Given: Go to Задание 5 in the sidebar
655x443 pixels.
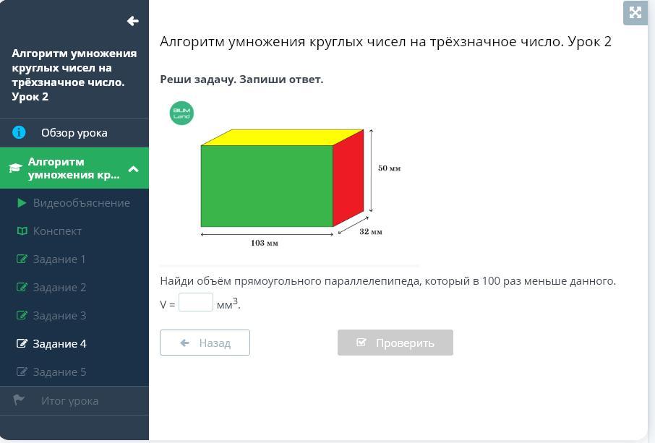Looking at the screenshot, I should click(x=74, y=372).
